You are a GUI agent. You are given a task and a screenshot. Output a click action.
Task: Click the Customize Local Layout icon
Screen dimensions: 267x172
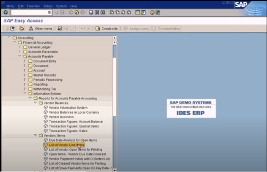pyautogui.click(x=158, y=12)
